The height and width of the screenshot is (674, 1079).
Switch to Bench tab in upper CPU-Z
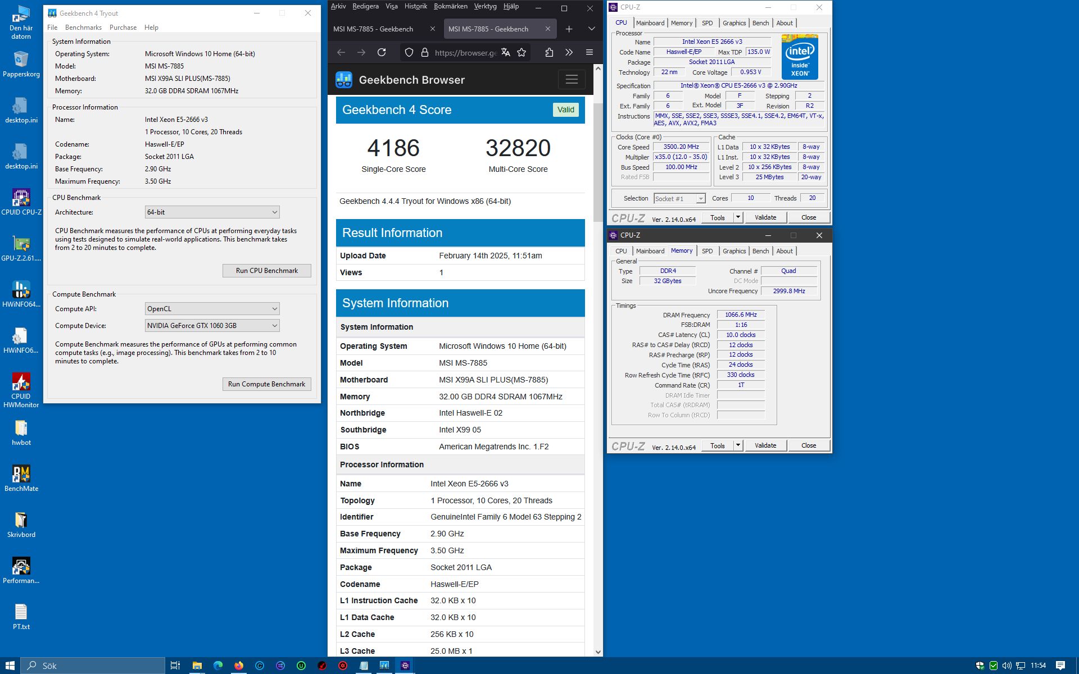coord(760,23)
